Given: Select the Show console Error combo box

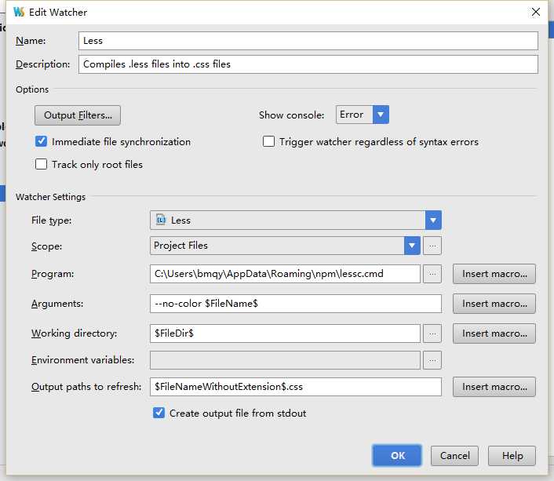Looking at the screenshot, I should (x=363, y=115).
